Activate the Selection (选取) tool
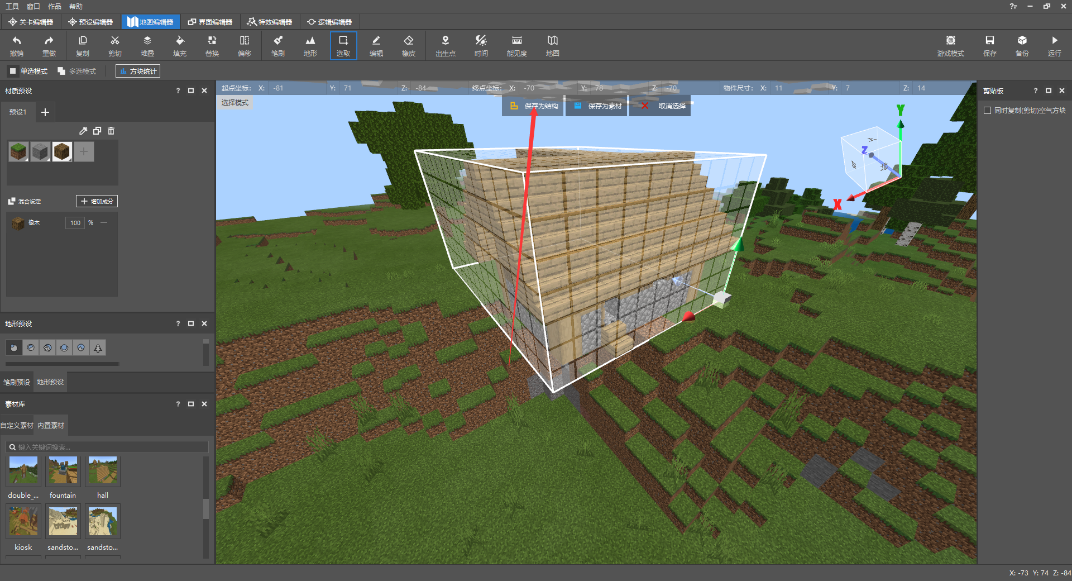Image resolution: width=1072 pixels, height=581 pixels. click(x=343, y=46)
